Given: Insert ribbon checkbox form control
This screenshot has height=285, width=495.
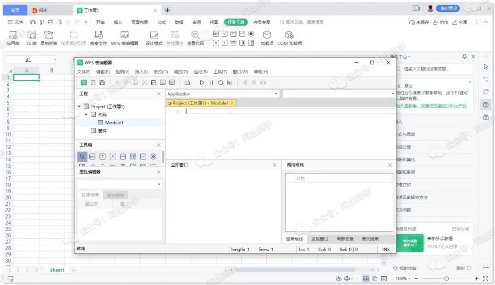Looking at the screenshot, I should tap(225, 34).
